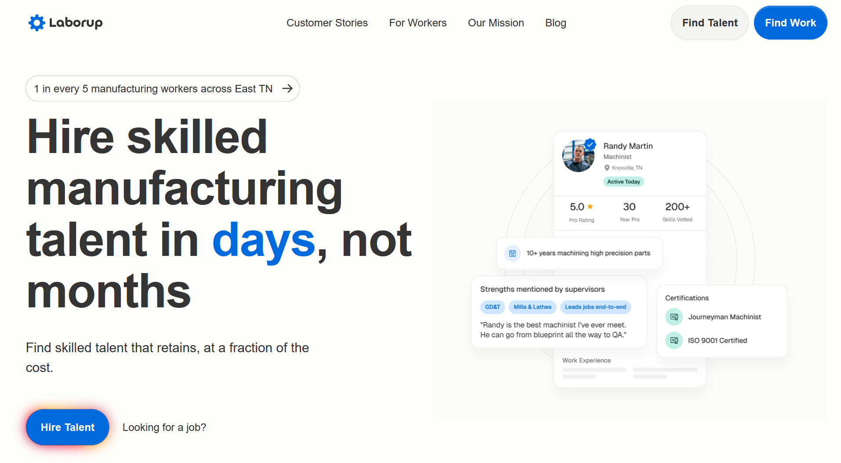Open the Customer Stories menu item
This screenshot has height=463, width=841.
(x=327, y=23)
